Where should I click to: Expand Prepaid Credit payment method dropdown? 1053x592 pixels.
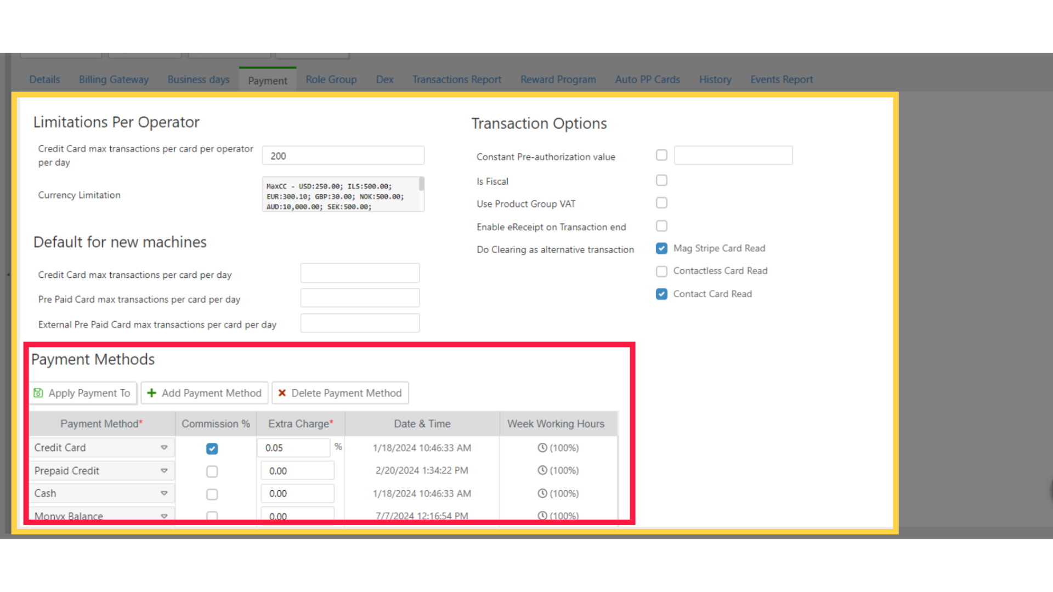coord(163,471)
